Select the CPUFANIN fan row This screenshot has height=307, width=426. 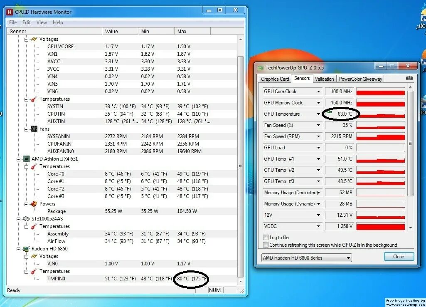(x=142, y=144)
